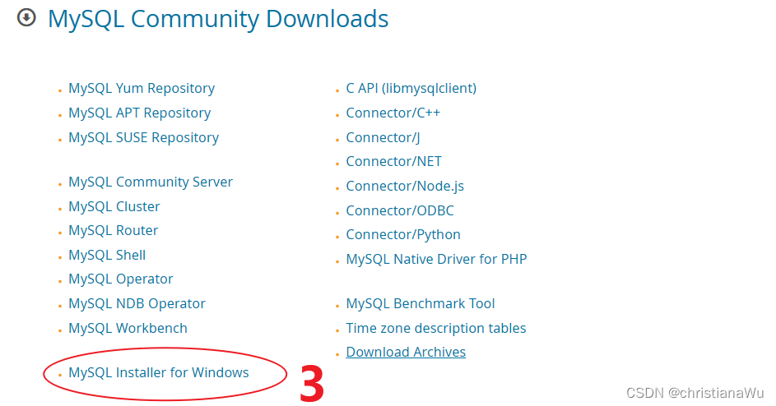The height and width of the screenshot is (406, 776).
Task: Click the MySQL Operator link
Action: 121,279
